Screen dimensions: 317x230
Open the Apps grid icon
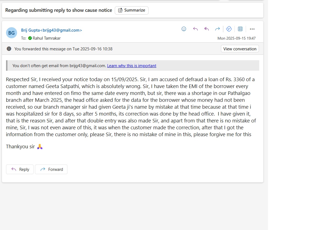[x=240, y=29]
